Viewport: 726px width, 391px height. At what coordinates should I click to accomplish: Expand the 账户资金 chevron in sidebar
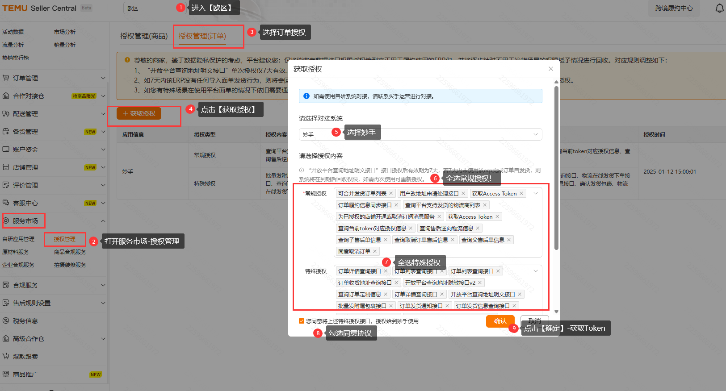click(x=103, y=150)
